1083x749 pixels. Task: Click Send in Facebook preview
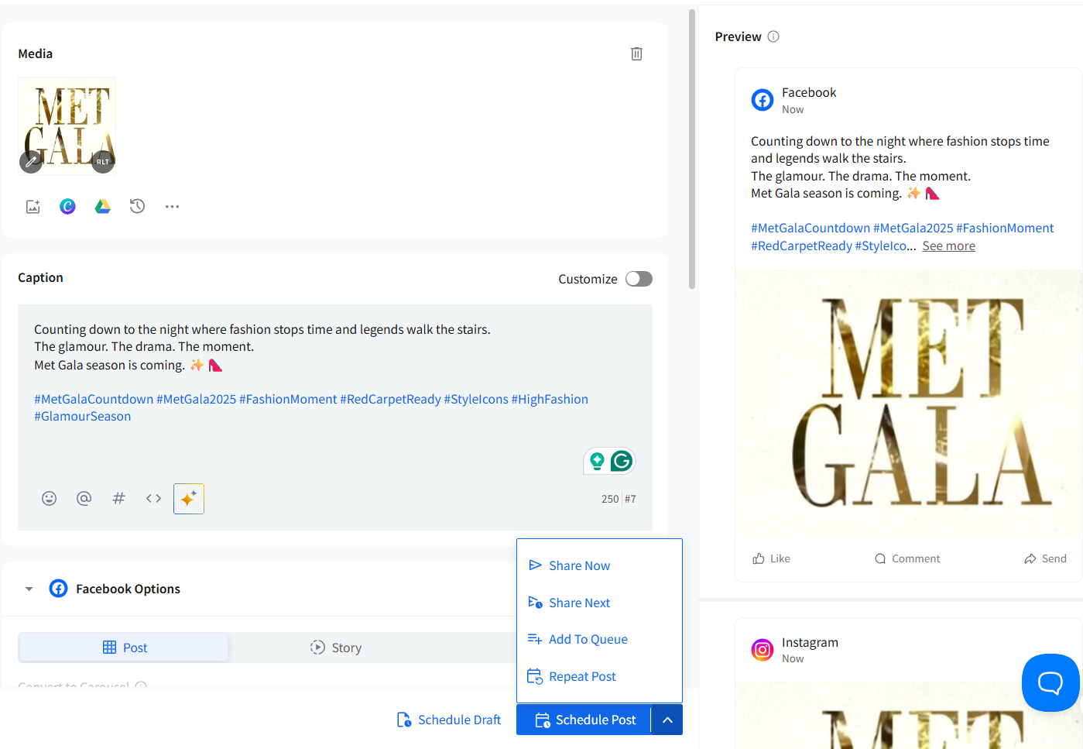1045,558
